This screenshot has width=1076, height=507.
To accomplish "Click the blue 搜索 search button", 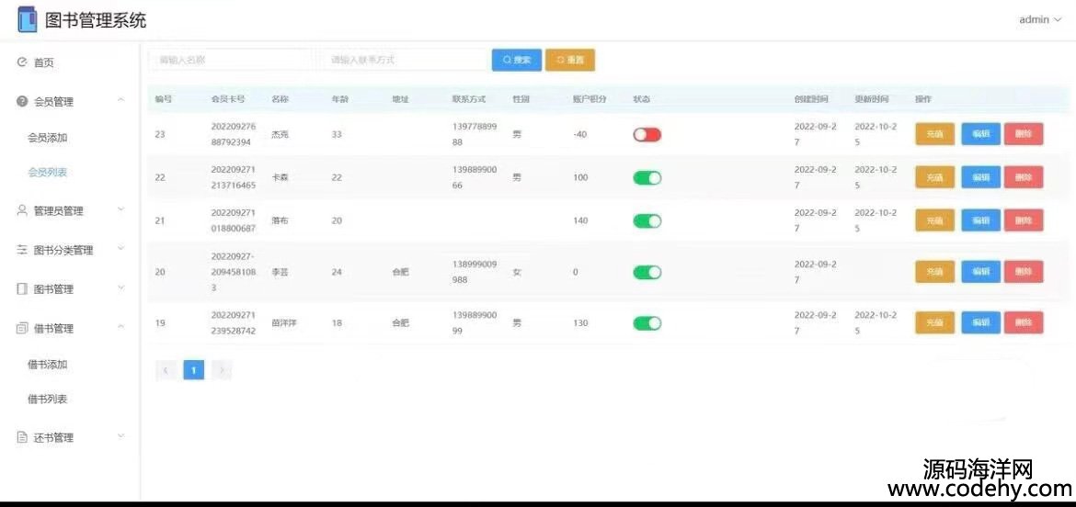I will click(x=517, y=60).
